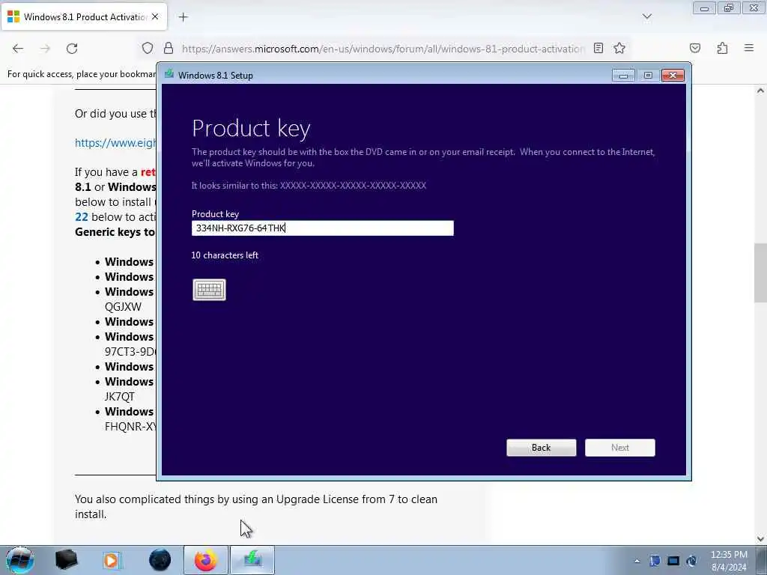This screenshot has width=767, height=575.
Task: Maximize the Windows 8.1 Setup window
Action: pyautogui.click(x=648, y=76)
